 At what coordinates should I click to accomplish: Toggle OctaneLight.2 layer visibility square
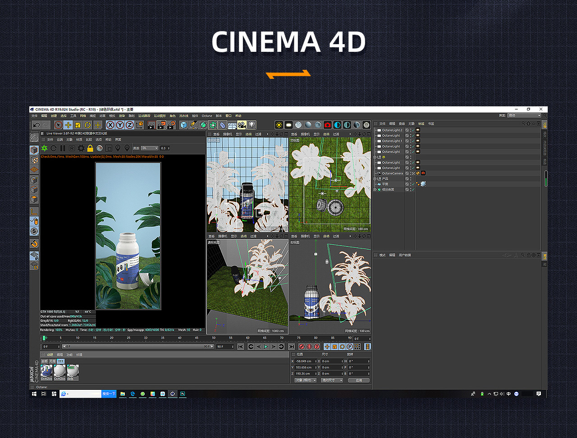[407, 130]
